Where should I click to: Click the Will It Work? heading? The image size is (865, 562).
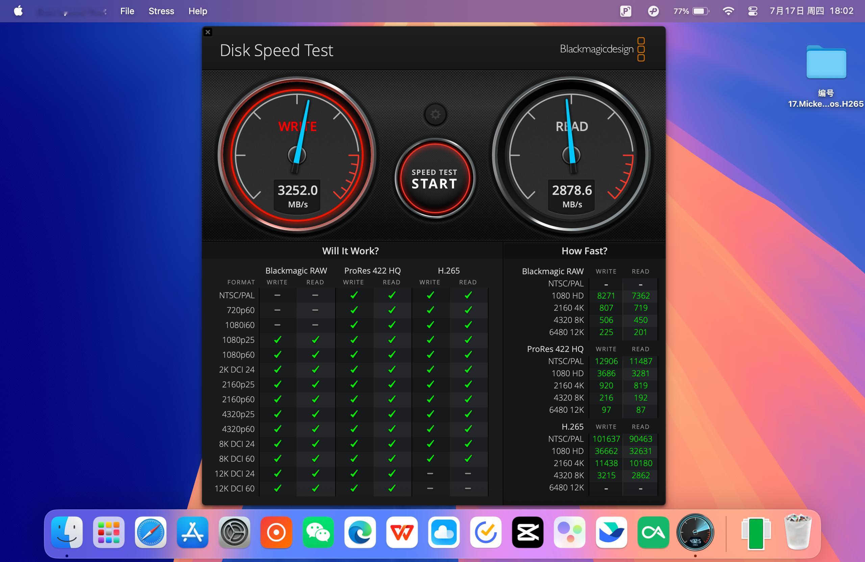pyautogui.click(x=350, y=251)
